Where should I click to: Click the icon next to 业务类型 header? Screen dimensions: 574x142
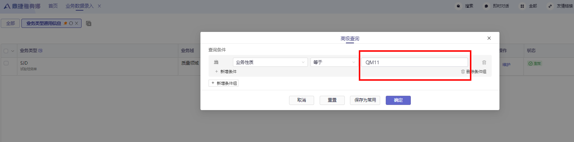pyautogui.click(x=40, y=51)
